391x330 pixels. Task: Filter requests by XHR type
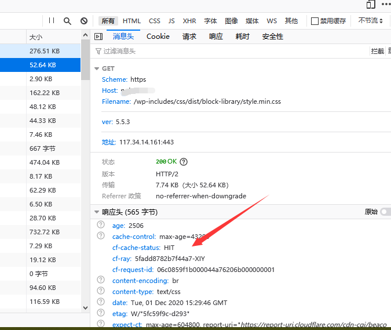[x=189, y=21]
